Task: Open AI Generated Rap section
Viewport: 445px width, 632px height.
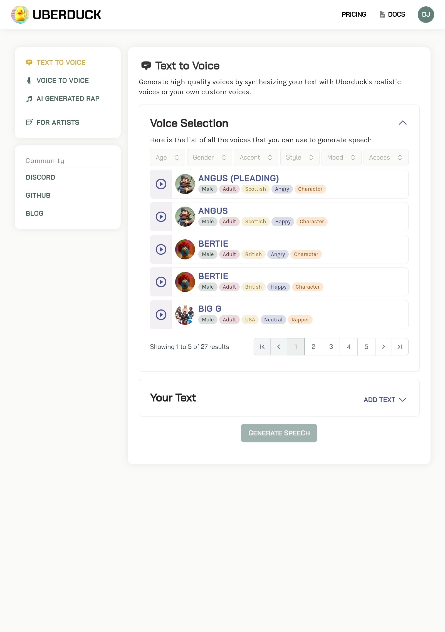Action: pyautogui.click(x=68, y=99)
